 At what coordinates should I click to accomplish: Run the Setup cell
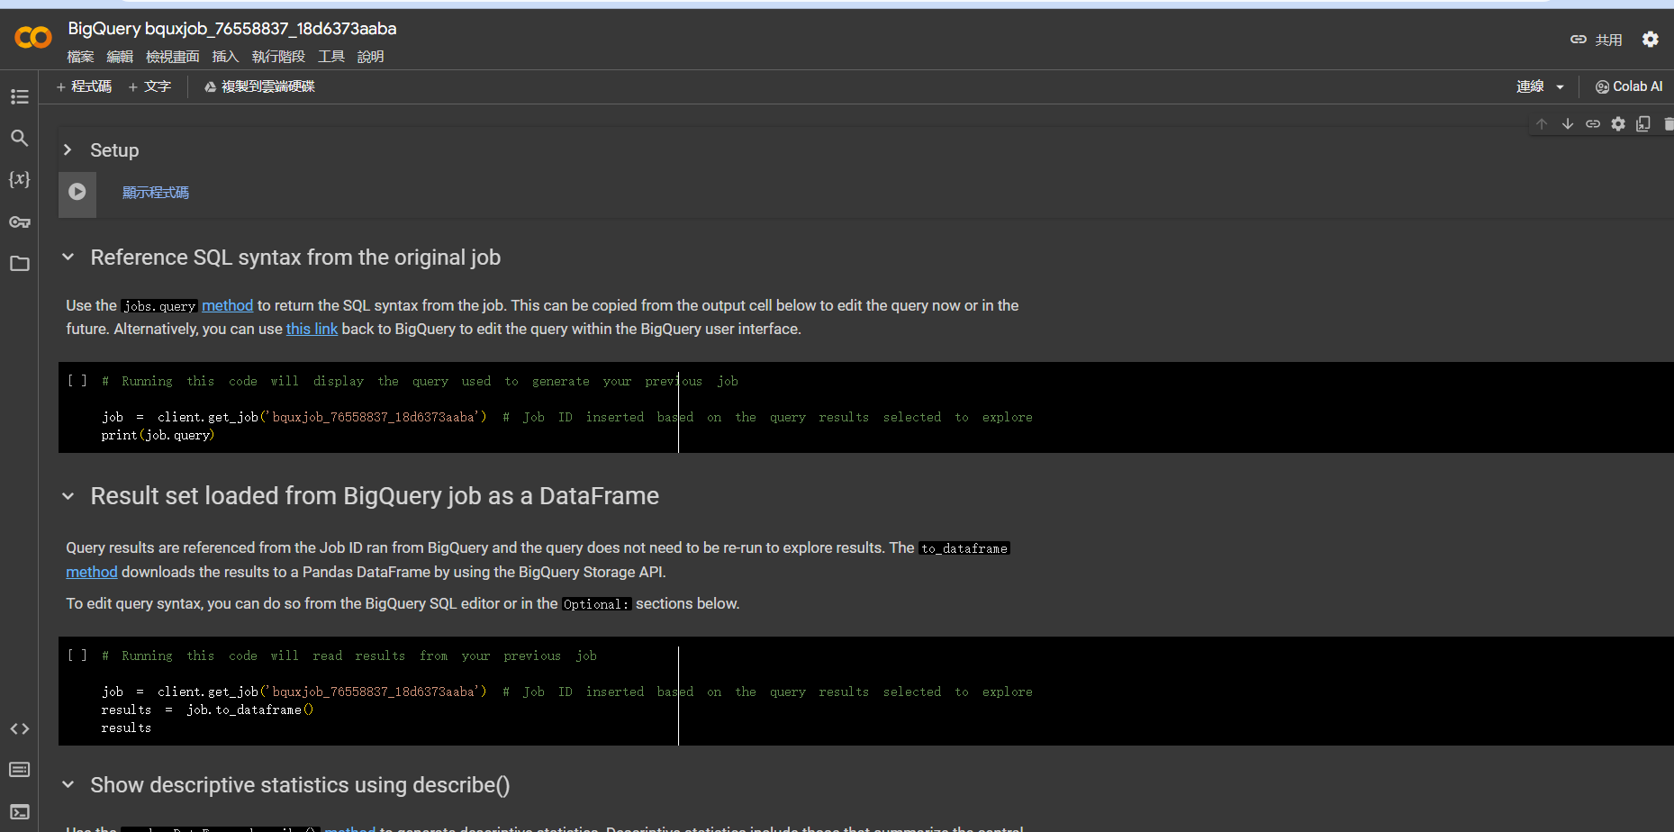(x=77, y=192)
